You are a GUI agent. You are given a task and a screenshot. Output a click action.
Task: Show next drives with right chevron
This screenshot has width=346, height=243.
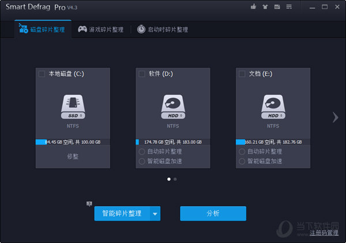(x=336, y=117)
